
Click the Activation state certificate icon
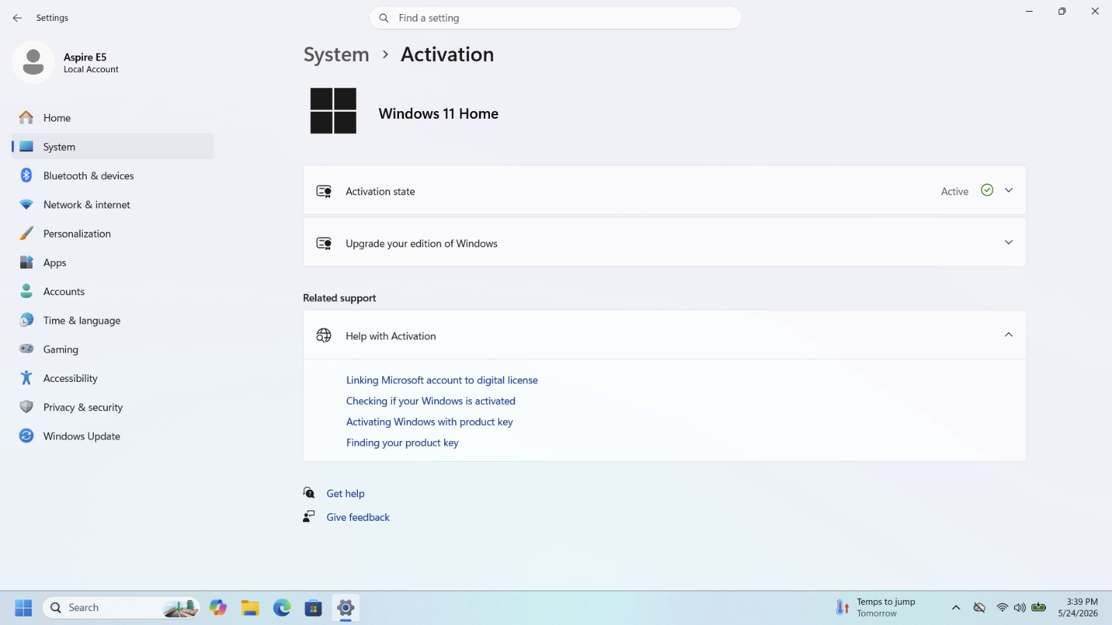click(324, 191)
